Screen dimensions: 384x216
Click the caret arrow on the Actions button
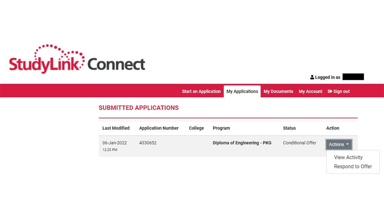[x=346, y=144]
